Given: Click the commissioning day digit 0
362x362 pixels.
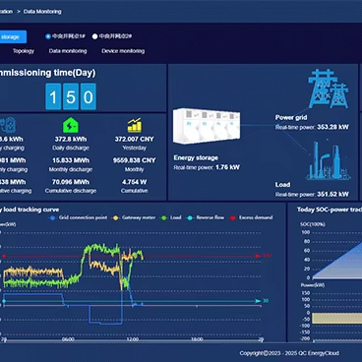Looking at the screenshot, I should [x=89, y=96].
